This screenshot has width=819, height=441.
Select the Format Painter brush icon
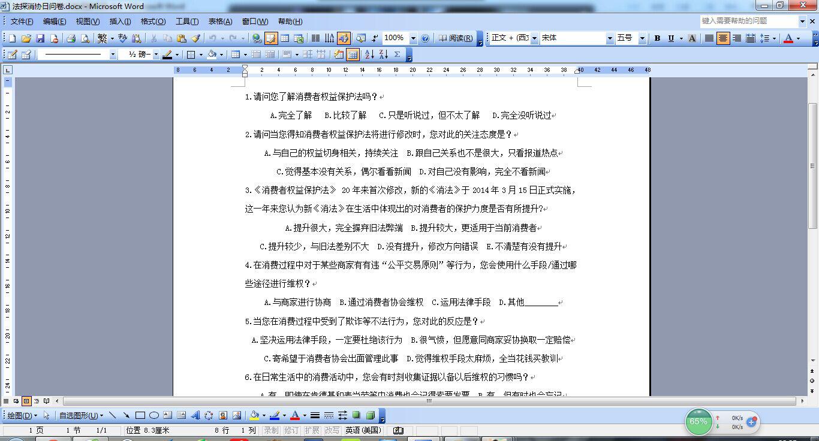195,38
